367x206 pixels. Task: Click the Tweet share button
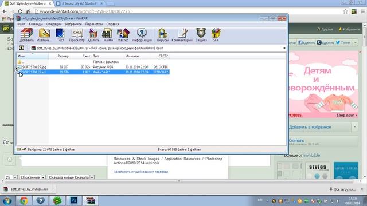coord(343,43)
